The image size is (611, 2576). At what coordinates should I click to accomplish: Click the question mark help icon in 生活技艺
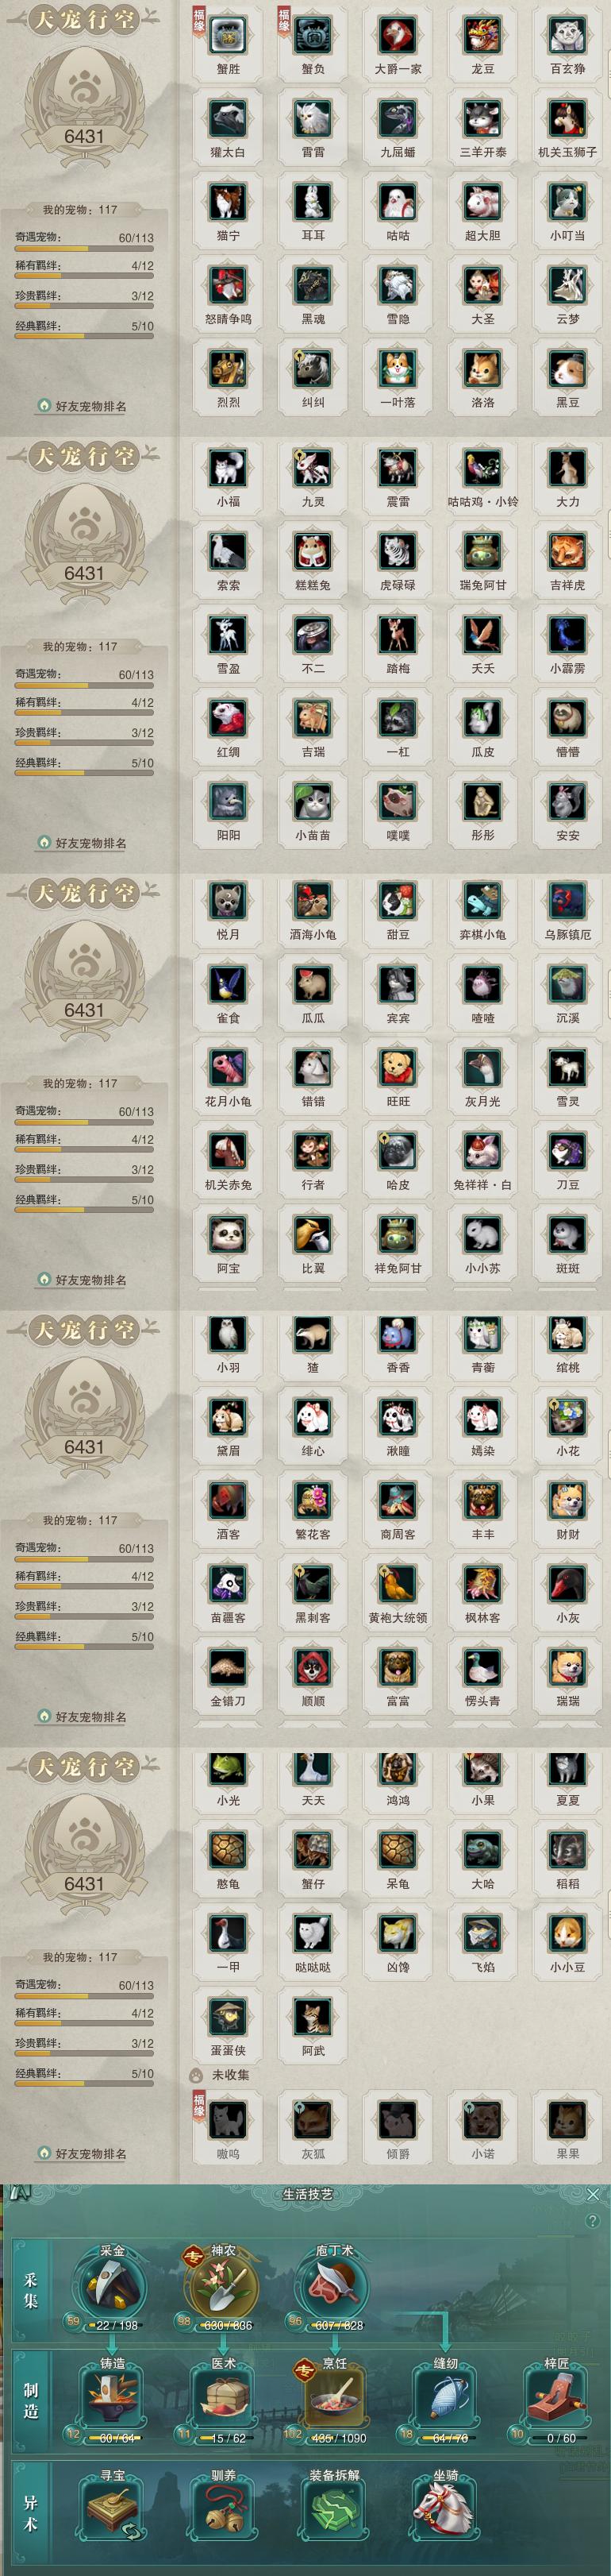tap(593, 2221)
